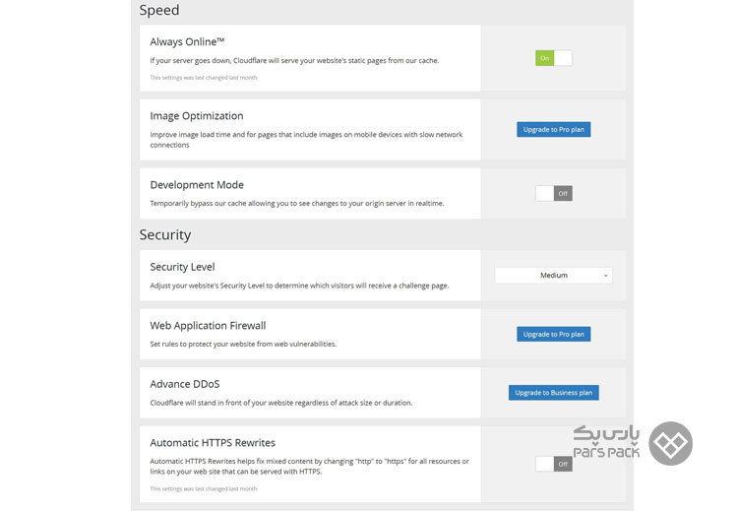Screen dimensions: 738x511
Task: Click the Image Optimization title
Action: pyautogui.click(x=197, y=116)
